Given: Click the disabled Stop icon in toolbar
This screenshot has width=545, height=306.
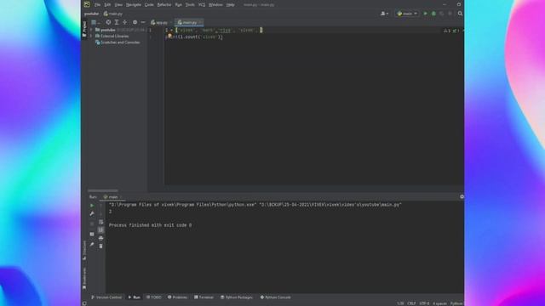Looking at the screenshot, I should pos(450,14).
